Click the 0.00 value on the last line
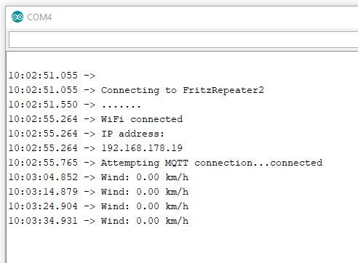The height and width of the screenshot is (263, 358). [148, 221]
